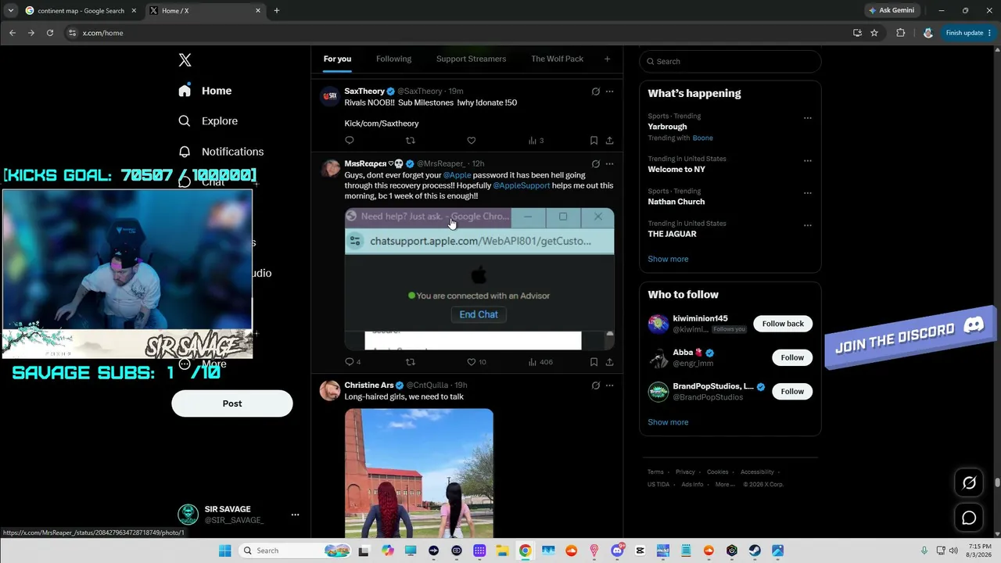Screen dimensions: 1001x563
Task: Open a new Chrome tab
Action: [277, 11]
